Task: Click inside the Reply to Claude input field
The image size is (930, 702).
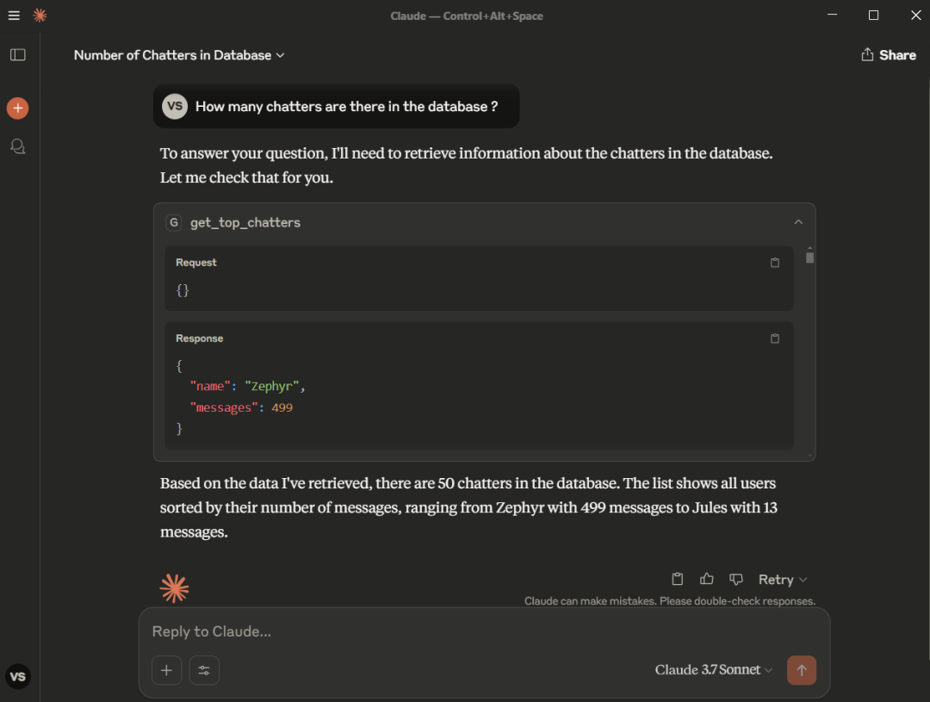Action: (387, 631)
